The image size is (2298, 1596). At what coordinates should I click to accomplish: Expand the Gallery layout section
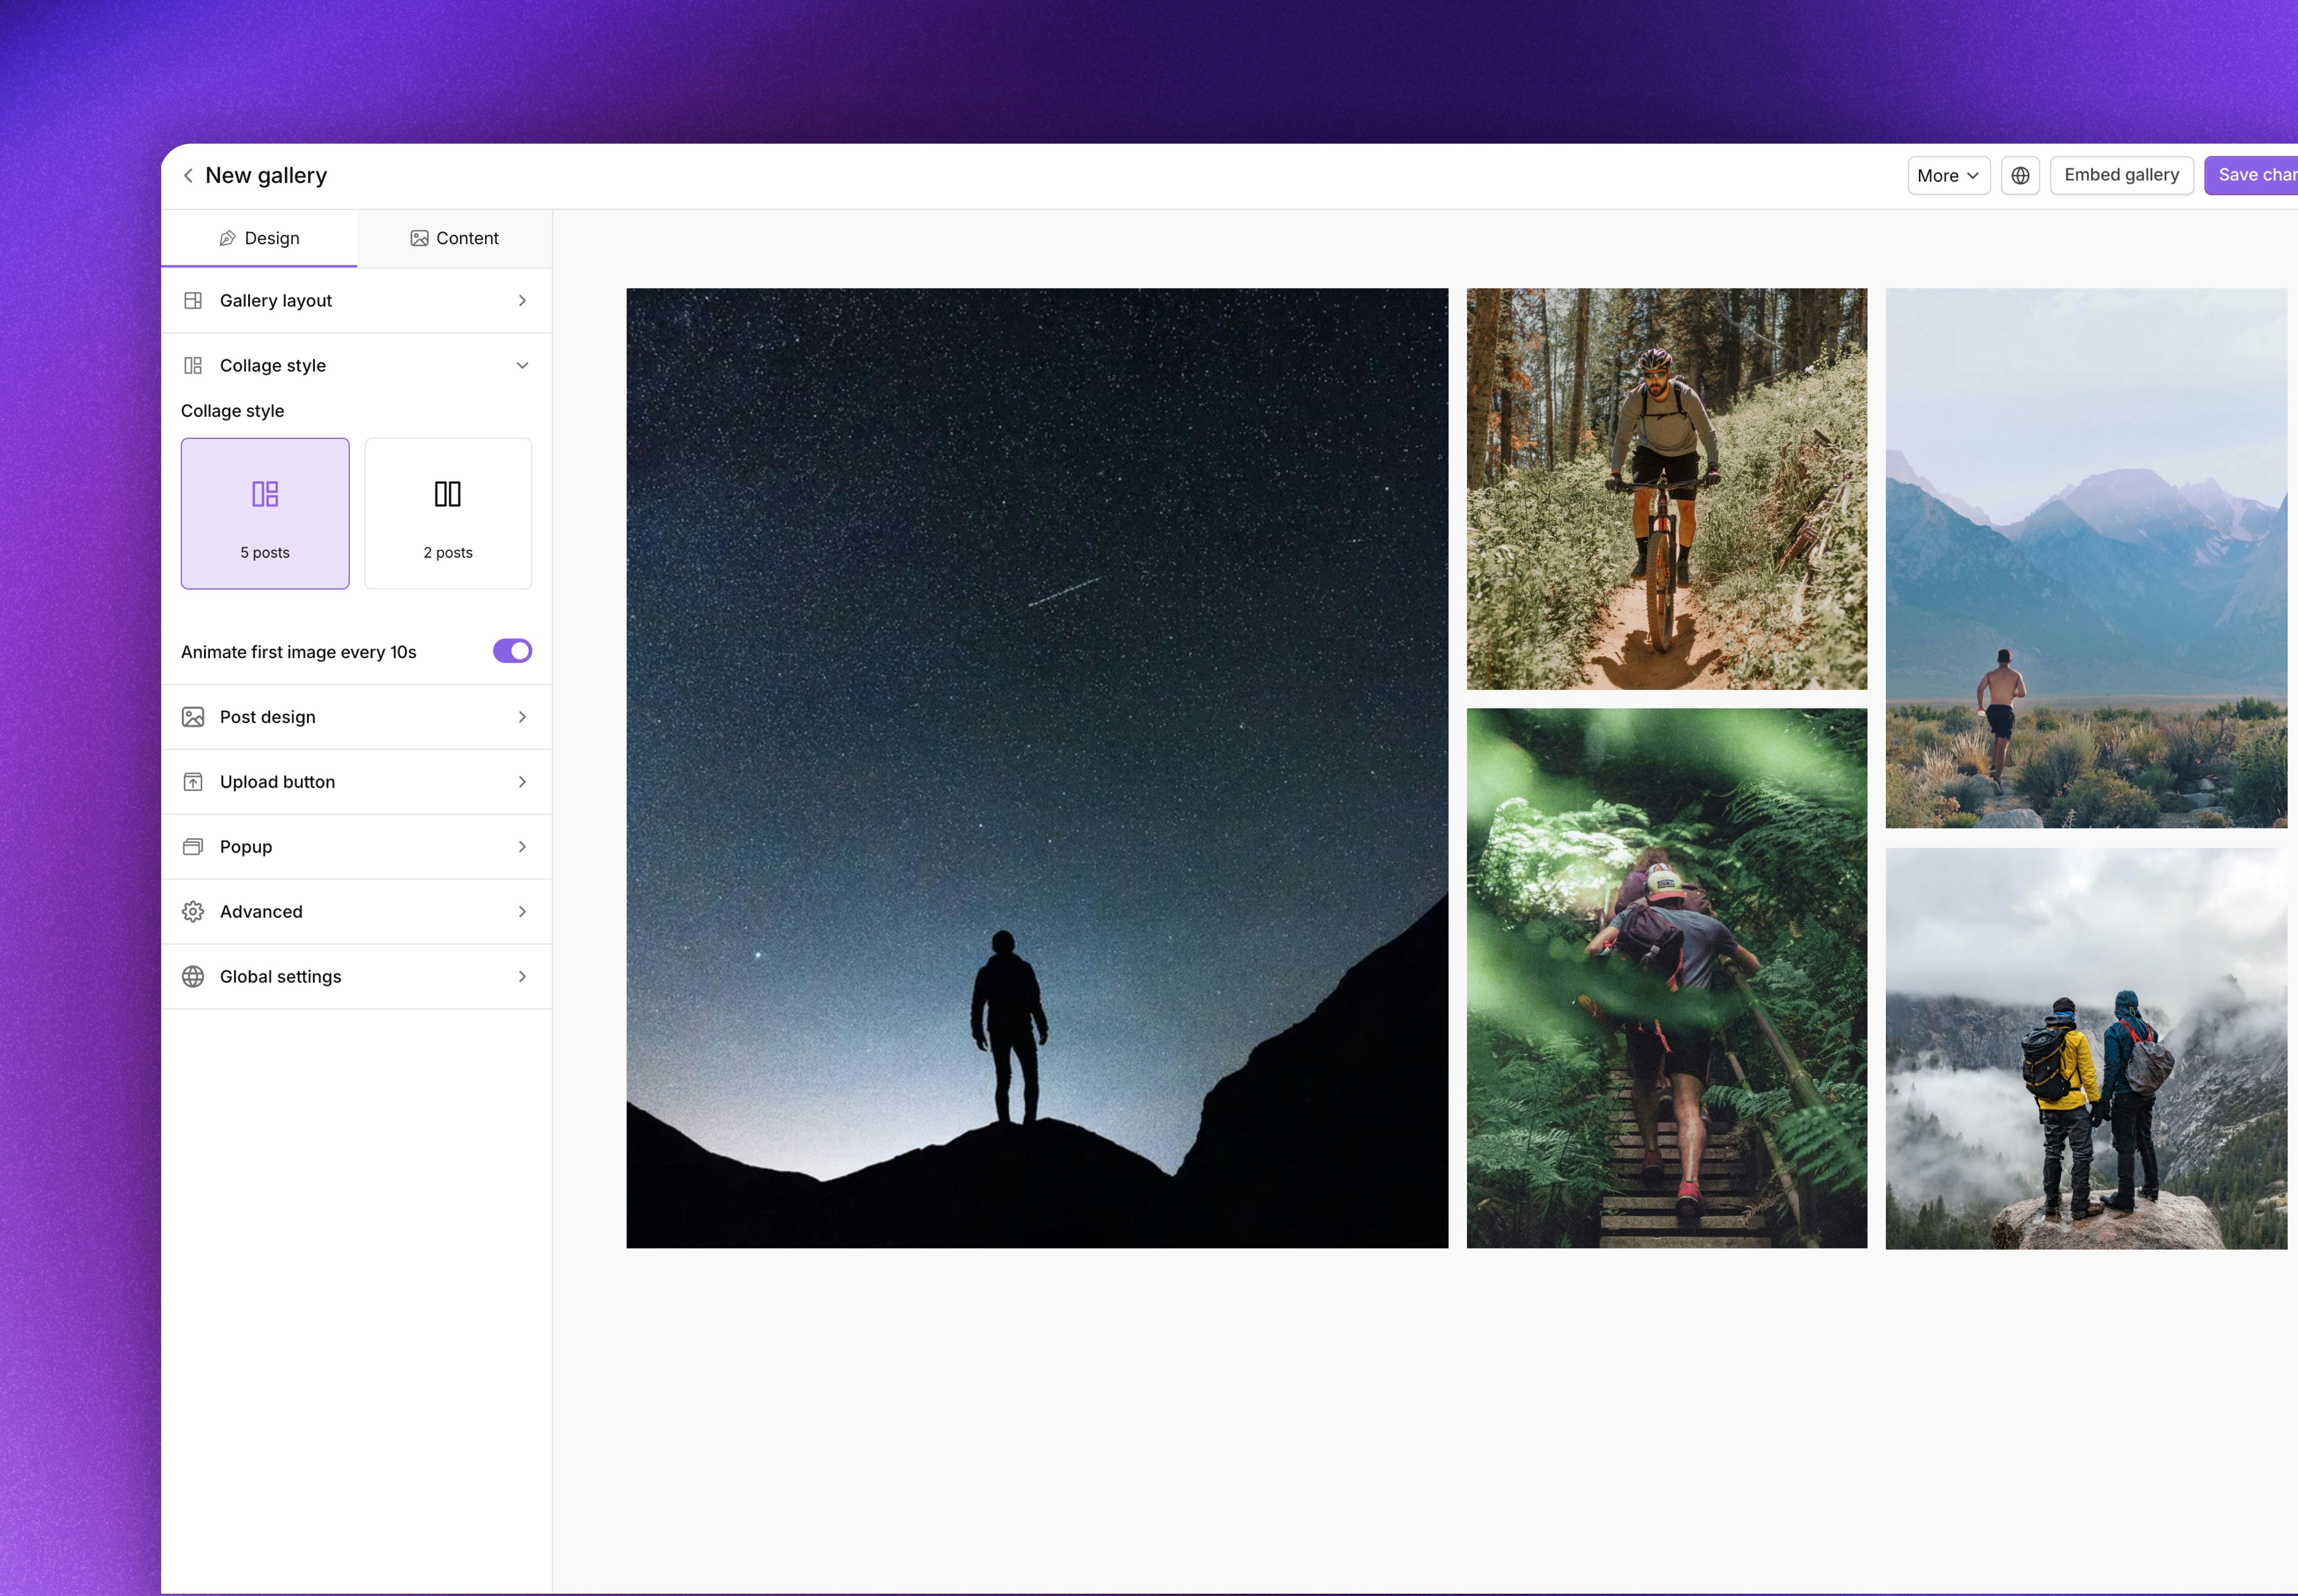(x=522, y=300)
